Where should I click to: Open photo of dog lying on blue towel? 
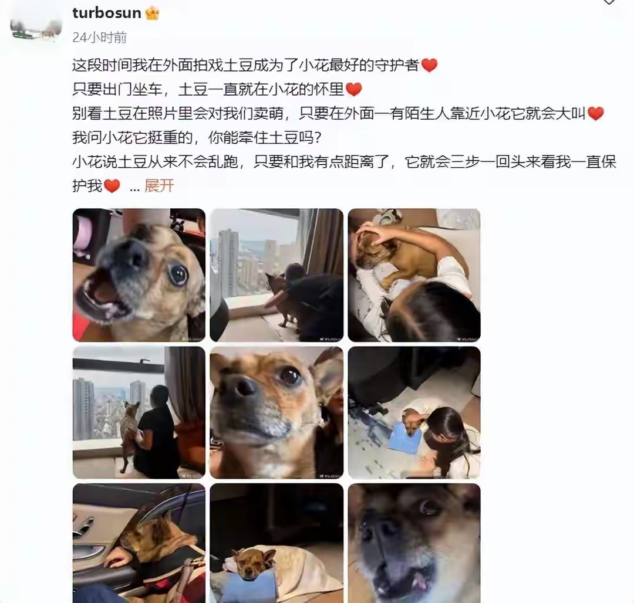pos(414,412)
